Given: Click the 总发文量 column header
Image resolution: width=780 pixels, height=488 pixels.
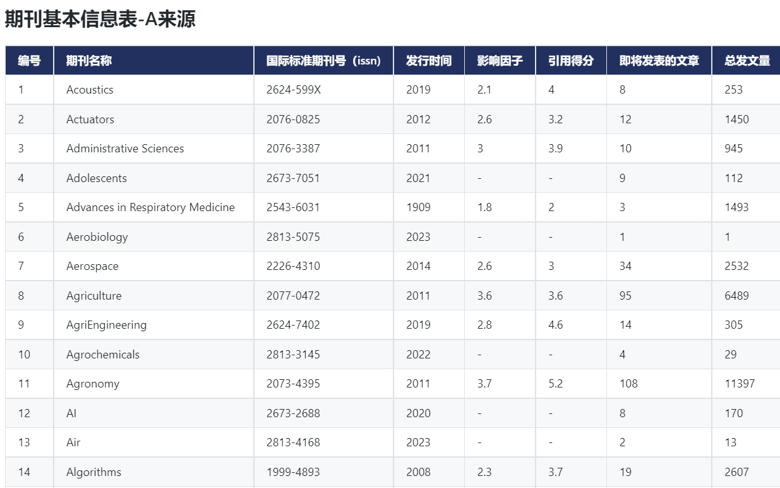Looking at the screenshot, I should click(x=747, y=61).
